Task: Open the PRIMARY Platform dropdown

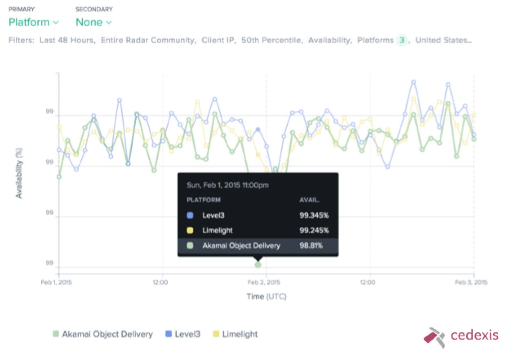Action: click(x=34, y=22)
